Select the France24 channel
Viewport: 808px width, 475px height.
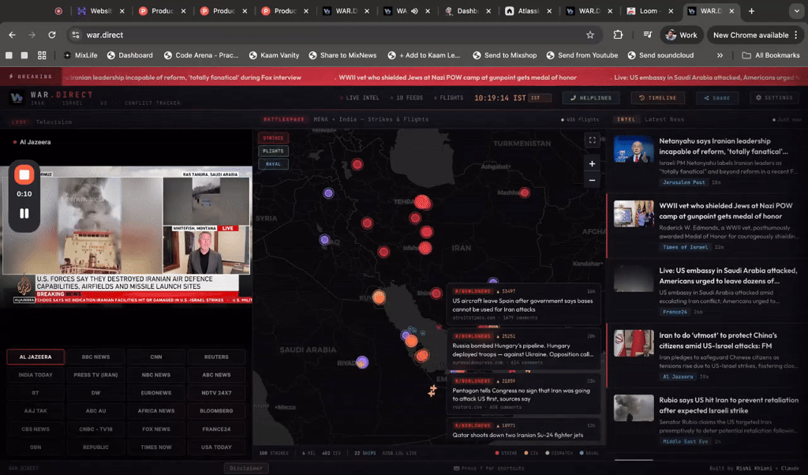click(216, 429)
